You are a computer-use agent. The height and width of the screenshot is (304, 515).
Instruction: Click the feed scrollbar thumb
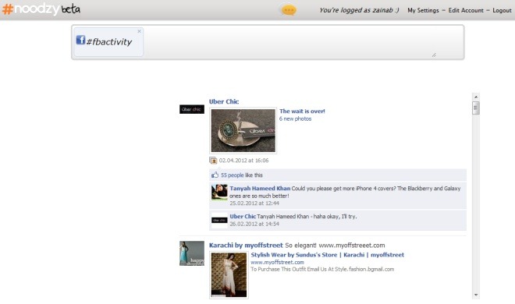coord(476,108)
